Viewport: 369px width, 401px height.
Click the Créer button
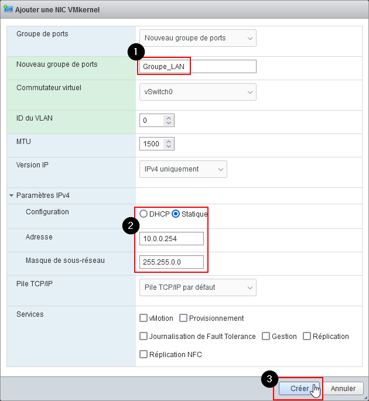pos(299,389)
